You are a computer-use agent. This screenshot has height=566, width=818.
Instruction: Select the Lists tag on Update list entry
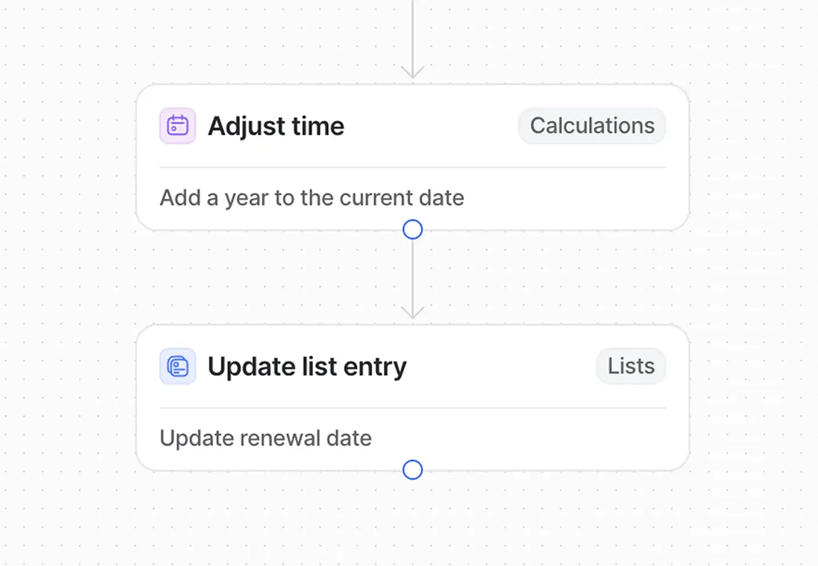(631, 366)
